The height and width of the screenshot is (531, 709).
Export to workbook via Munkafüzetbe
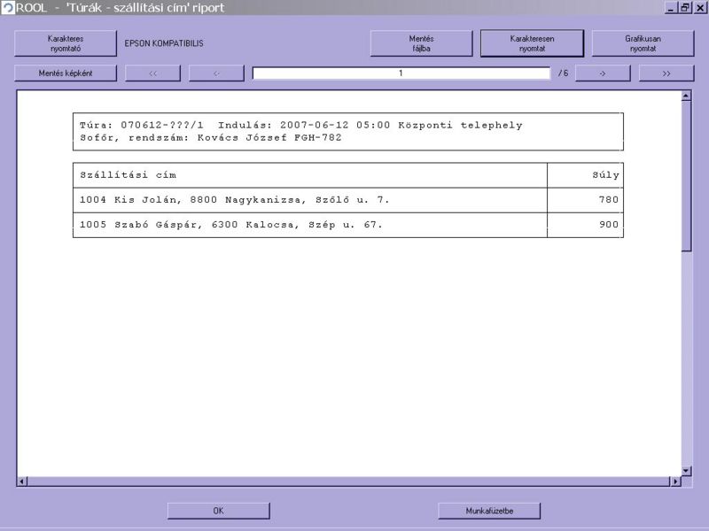coord(489,511)
